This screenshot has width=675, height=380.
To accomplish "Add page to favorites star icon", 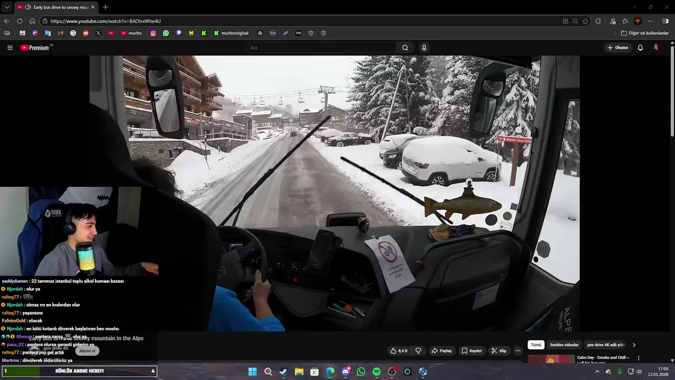I will (x=585, y=21).
